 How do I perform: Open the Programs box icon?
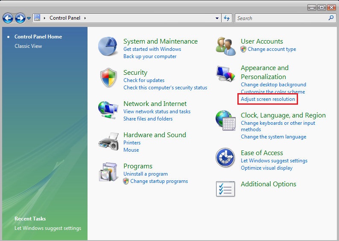point(108,172)
